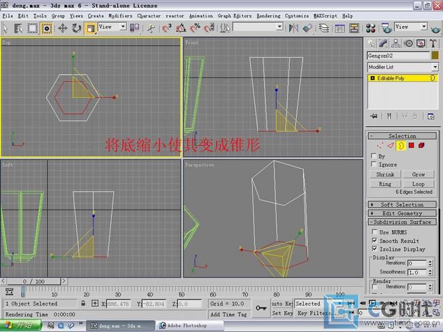The width and height of the screenshot is (443, 332).
Task: Toggle the 3D Snaps magnet
Action: coord(167,28)
